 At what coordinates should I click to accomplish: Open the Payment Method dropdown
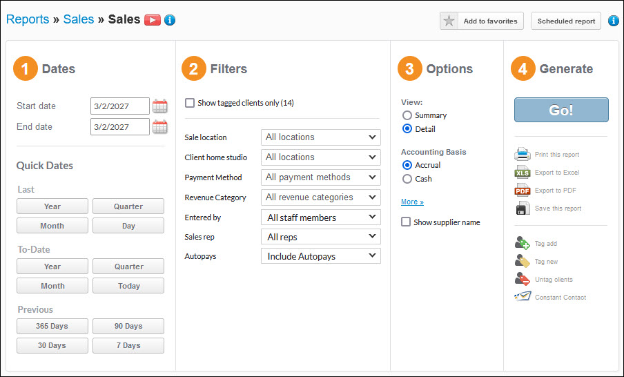[321, 177]
